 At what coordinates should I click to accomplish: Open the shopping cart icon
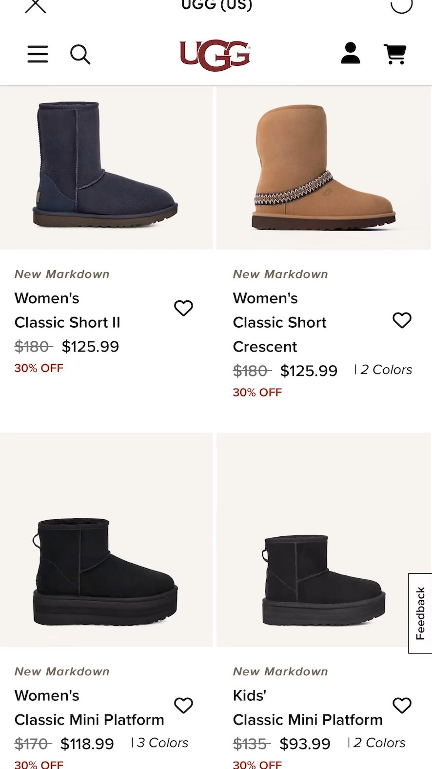tap(395, 54)
